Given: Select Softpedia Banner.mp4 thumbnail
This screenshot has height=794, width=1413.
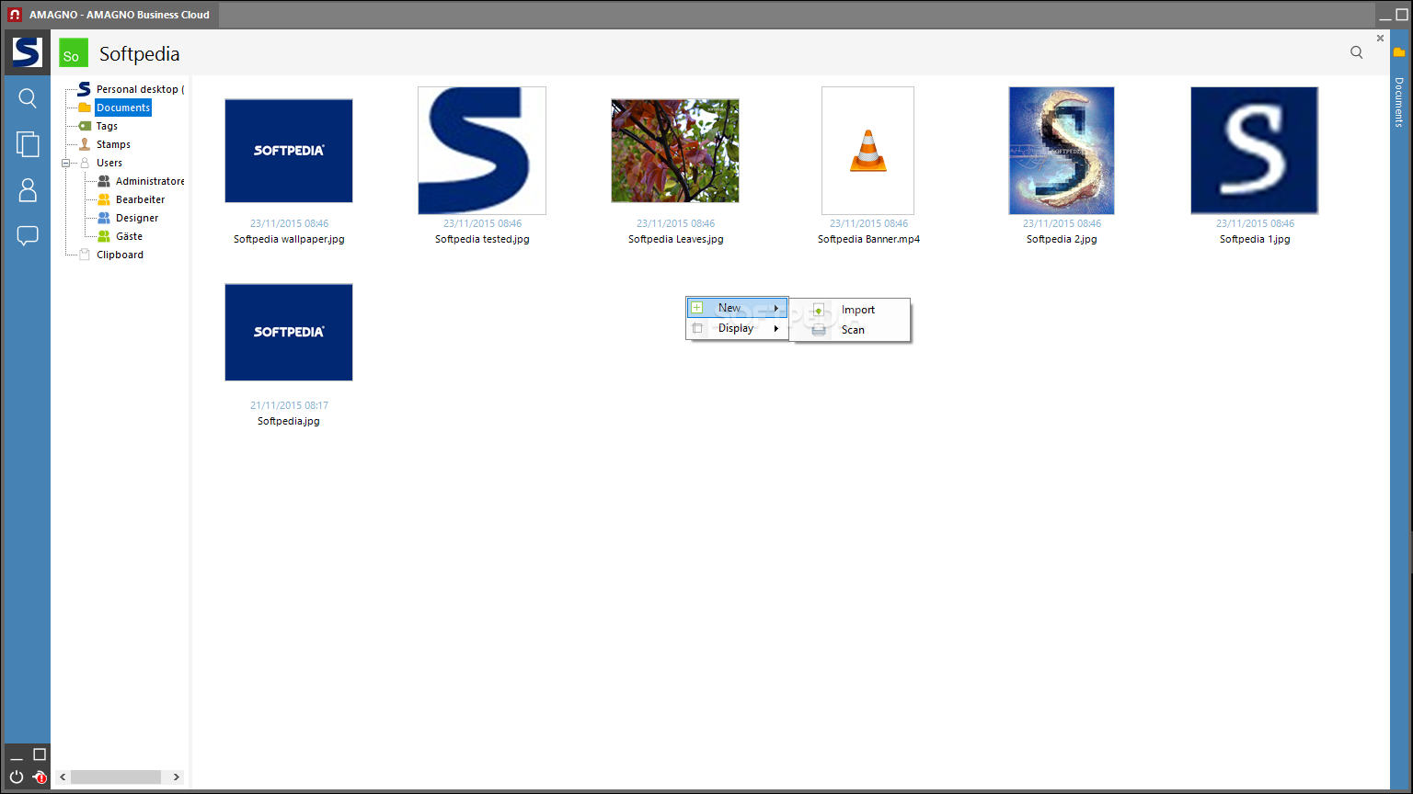Looking at the screenshot, I should click(x=868, y=151).
